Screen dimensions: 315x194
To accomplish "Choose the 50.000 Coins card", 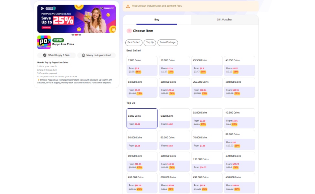I will tap(142, 140).
